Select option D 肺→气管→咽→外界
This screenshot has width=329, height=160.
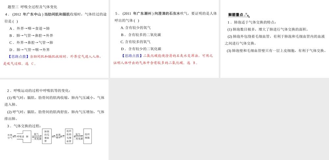pyautogui.click(x=30, y=50)
